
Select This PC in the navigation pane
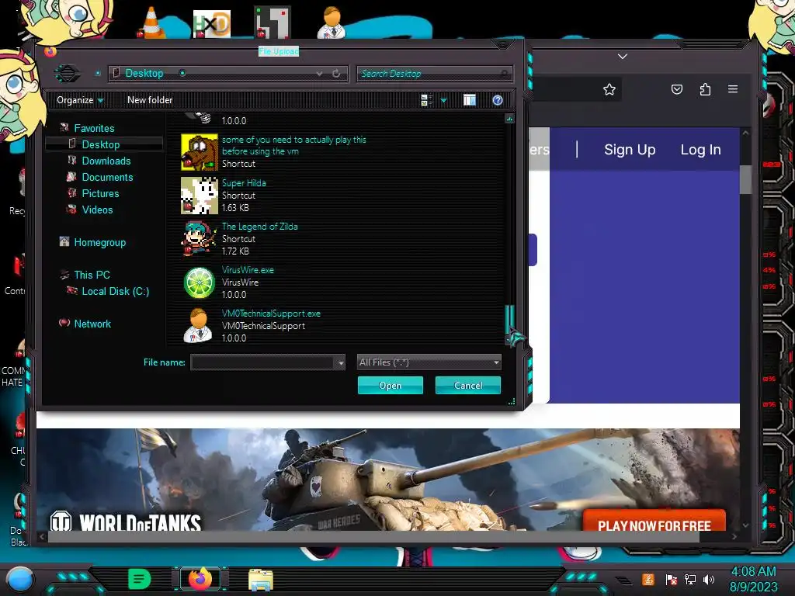[x=92, y=275]
